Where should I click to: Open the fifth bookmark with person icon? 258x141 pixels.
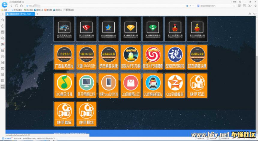pos(58,10)
